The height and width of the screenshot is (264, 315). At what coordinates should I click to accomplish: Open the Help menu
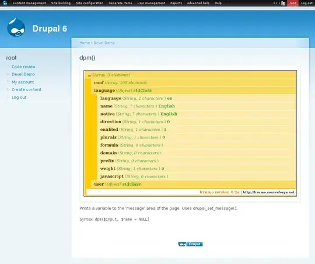pos(218,3)
